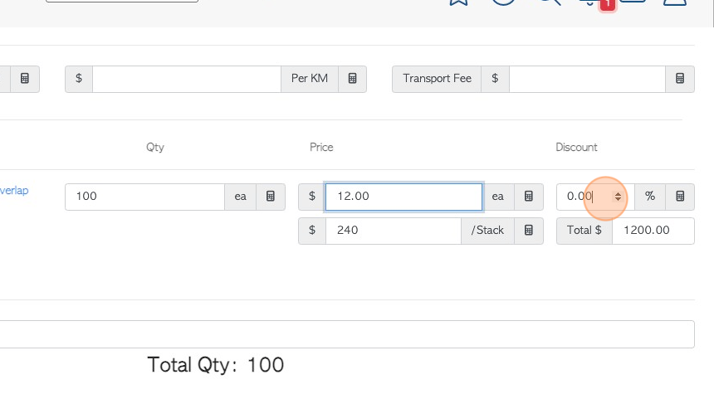Click into the Transport Fee amount field

(587, 79)
